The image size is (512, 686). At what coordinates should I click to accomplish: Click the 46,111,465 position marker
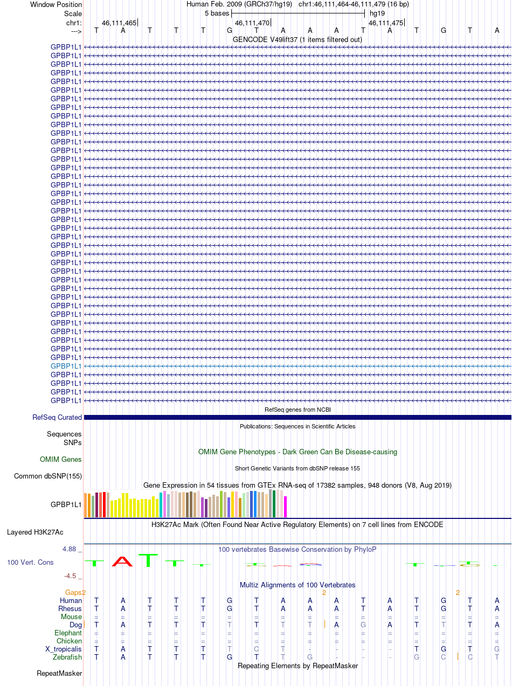pos(119,23)
